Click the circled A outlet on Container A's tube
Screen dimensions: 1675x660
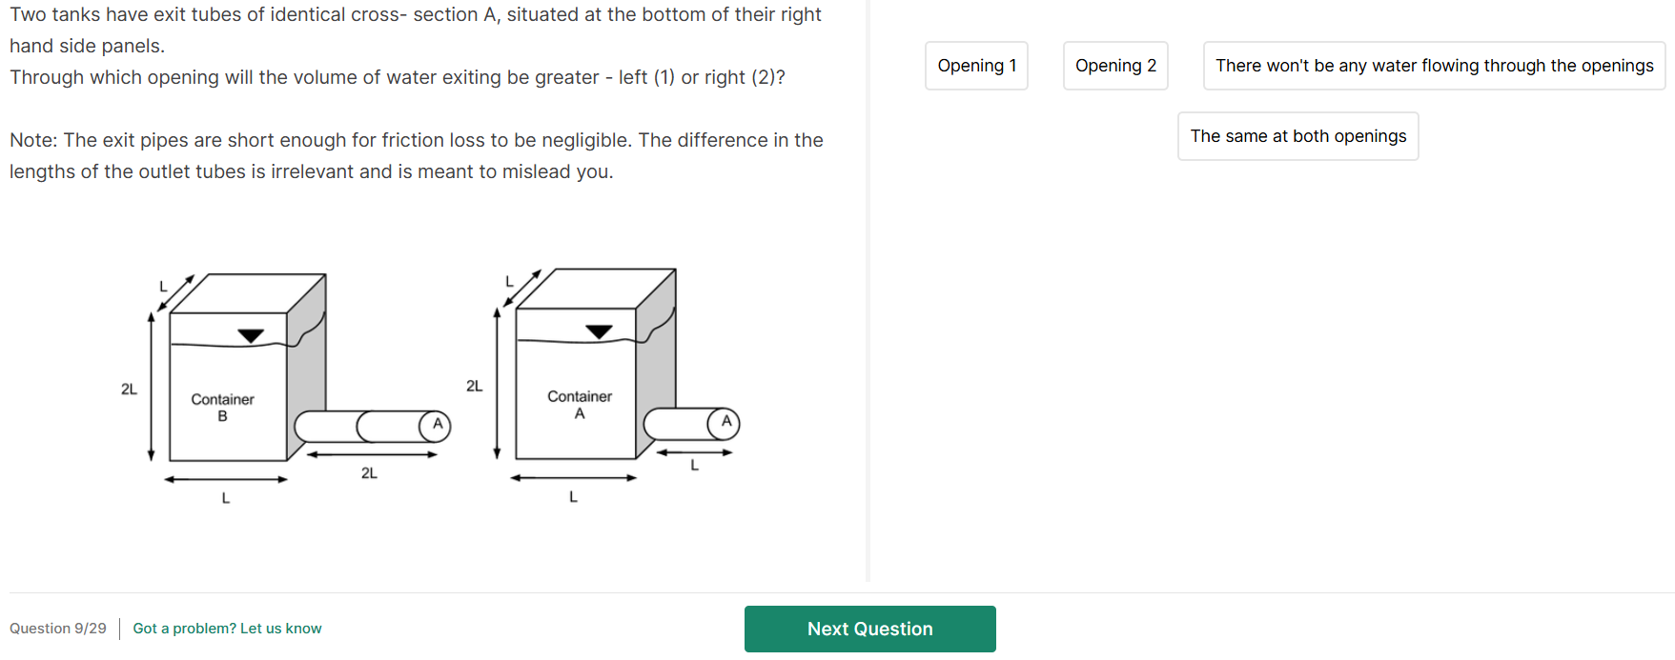pos(725,422)
